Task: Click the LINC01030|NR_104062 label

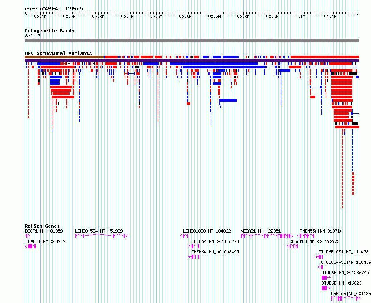Action: (x=207, y=231)
